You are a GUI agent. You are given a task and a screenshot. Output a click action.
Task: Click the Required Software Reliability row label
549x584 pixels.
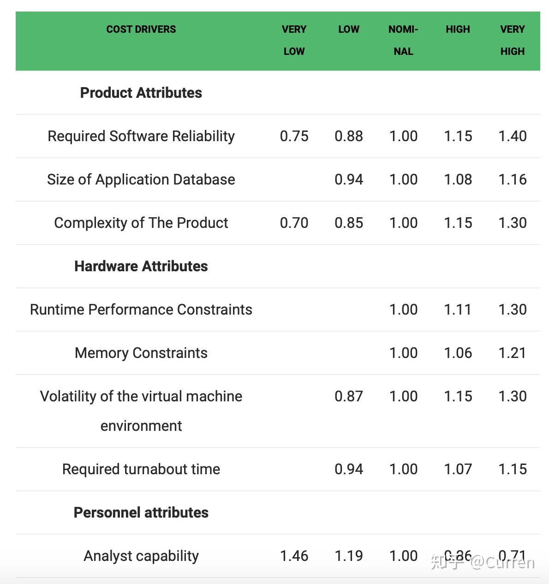[x=141, y=136]
